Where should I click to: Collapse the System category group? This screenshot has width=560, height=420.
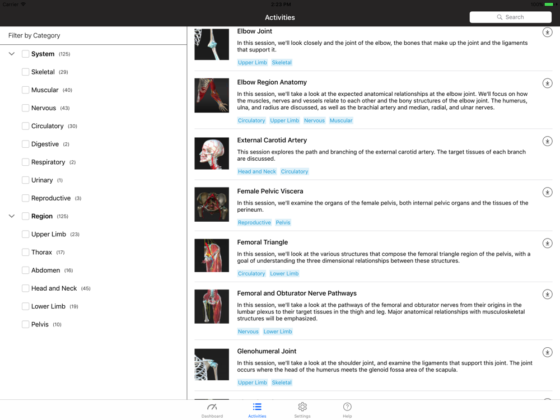[x=12, y=54]
